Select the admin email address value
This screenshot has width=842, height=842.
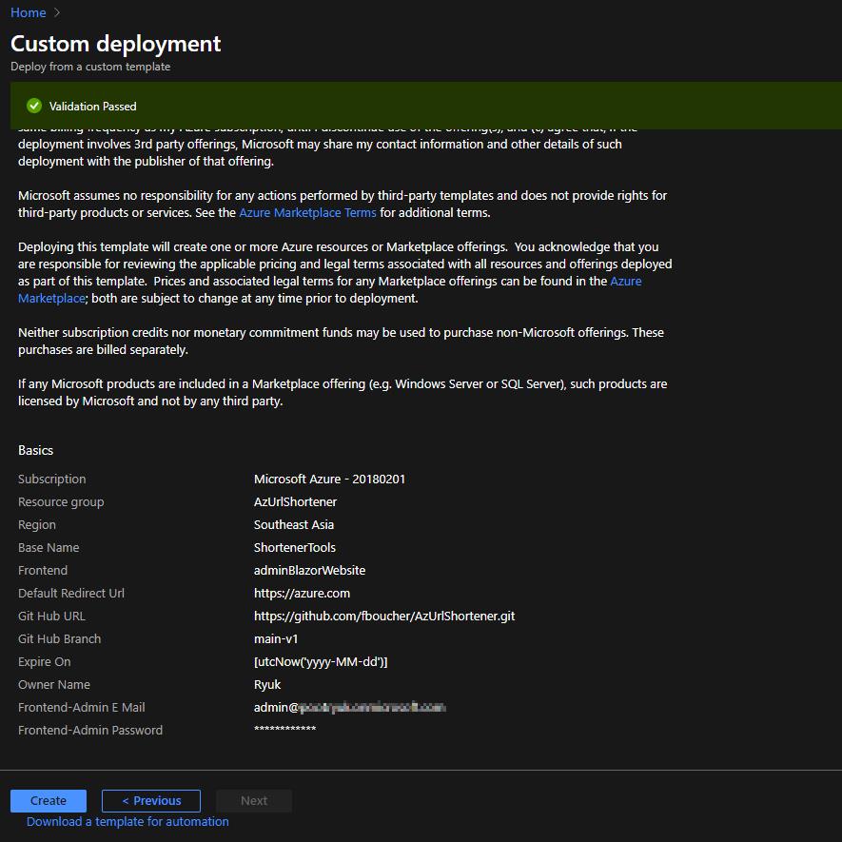[349, 707]
